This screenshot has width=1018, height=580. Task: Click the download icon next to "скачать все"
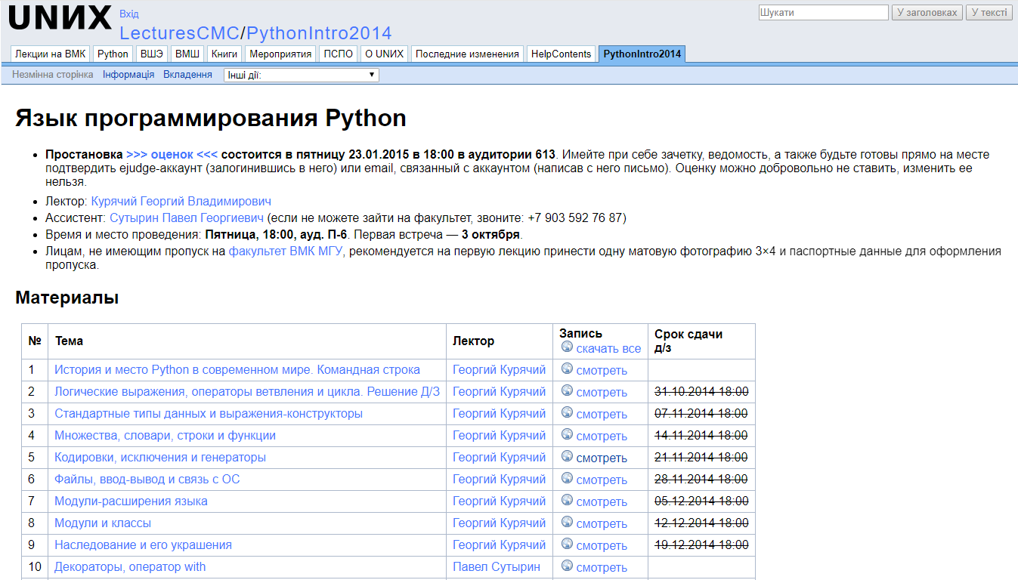click(566, 347)
